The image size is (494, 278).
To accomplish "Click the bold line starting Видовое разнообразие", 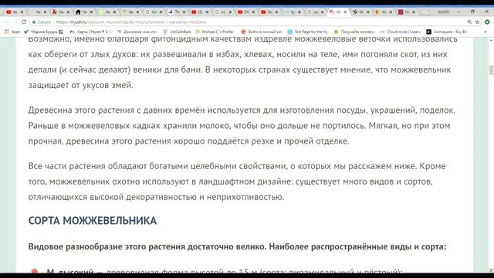I will 237,246.
